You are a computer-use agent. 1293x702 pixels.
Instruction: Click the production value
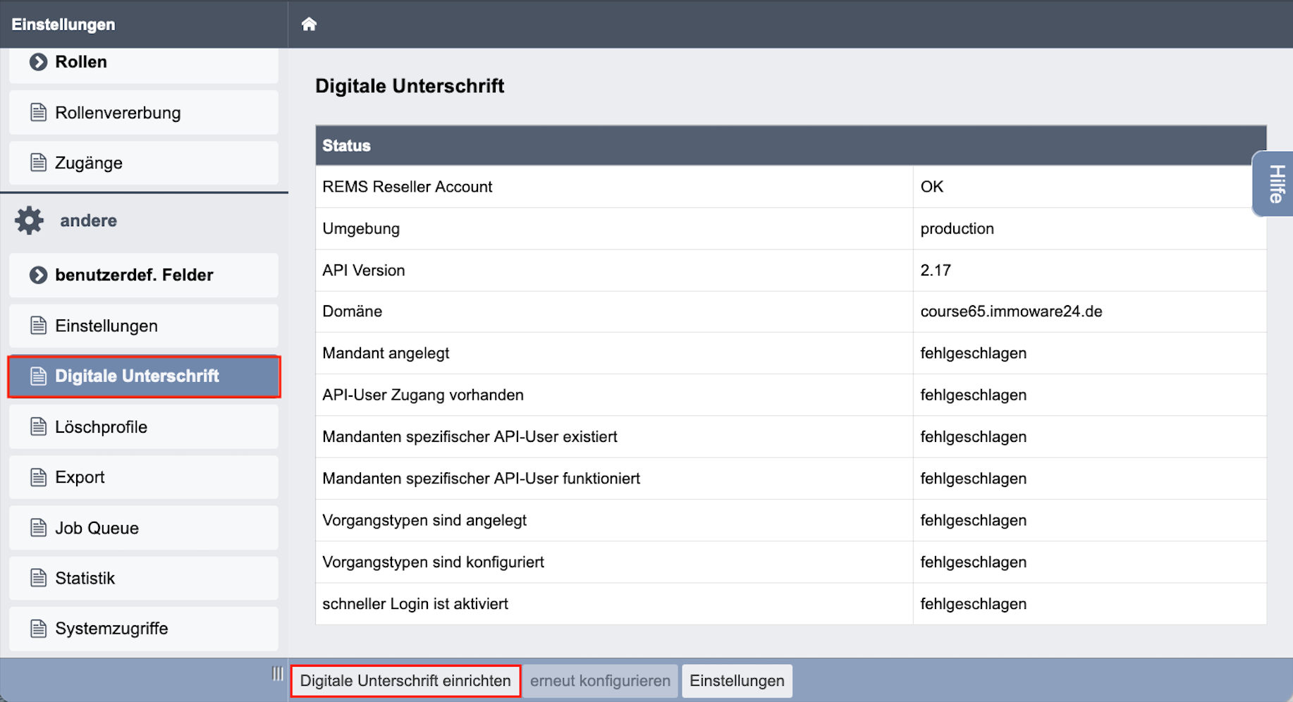(x=957, y=228)
